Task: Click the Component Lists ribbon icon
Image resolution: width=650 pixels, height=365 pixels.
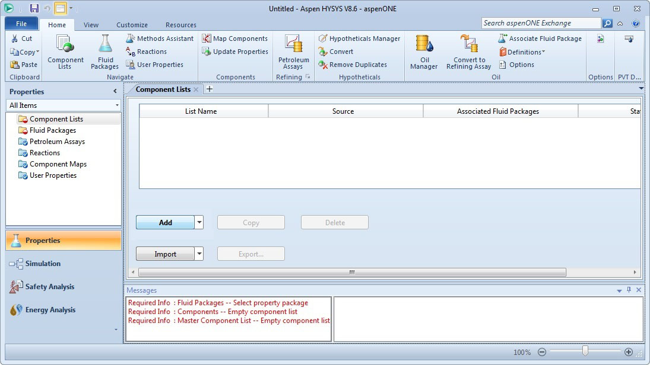Action: pyautogui.click(x=65, y=52)
